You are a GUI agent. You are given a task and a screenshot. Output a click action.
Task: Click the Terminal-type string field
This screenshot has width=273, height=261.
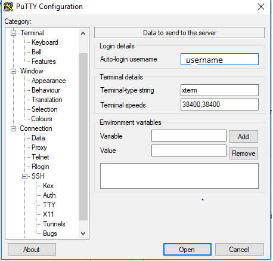click(219, 90)
